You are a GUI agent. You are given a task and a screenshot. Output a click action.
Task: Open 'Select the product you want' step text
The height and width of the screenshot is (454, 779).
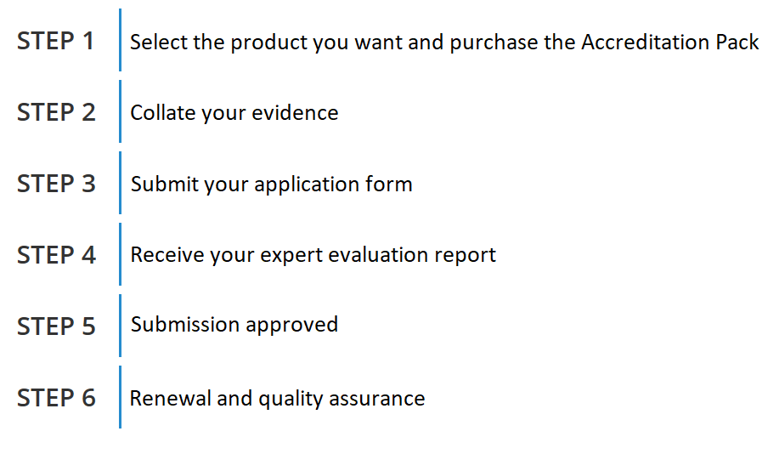coord(444,43)
